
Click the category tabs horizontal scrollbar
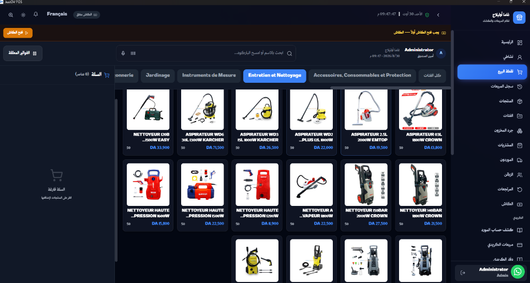click(390, 87)
